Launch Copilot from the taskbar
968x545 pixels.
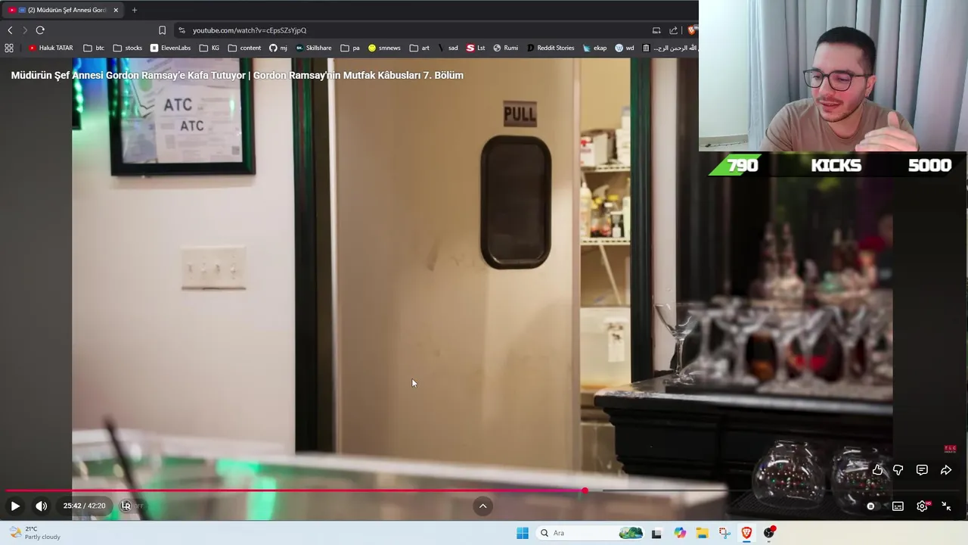[680, 533]
